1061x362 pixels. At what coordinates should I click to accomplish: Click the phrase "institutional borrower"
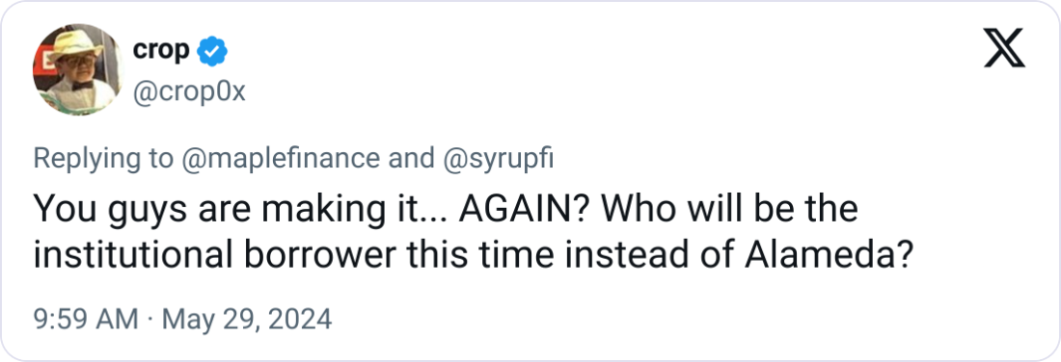click(214, 255)
